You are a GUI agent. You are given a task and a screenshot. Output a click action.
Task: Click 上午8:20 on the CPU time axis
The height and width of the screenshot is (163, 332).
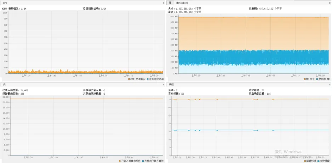coord(154,75)
